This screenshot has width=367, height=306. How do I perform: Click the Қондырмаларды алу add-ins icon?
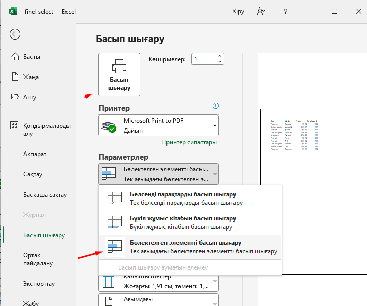pyautogui.click(x=14, y=125)
